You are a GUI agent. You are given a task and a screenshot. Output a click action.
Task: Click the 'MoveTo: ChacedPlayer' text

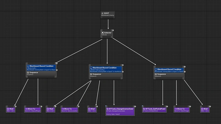[33, 111]
